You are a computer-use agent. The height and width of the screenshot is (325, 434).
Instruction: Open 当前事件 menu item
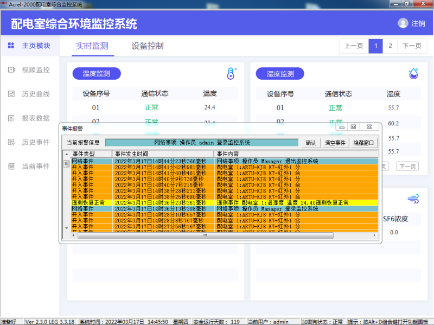(36, 166)
